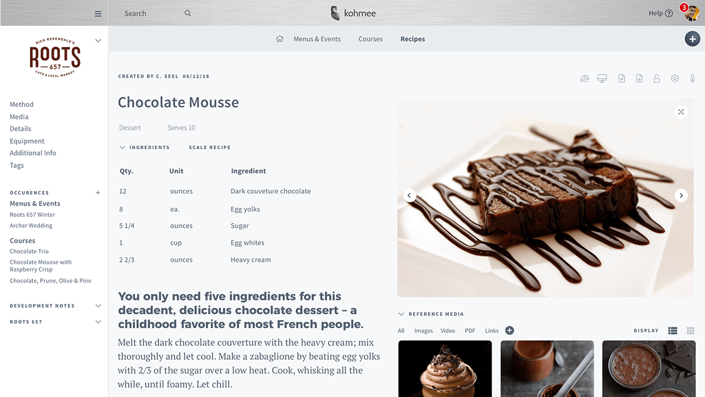The image size is (705, 397).
Task: Select the Dark couveture chocolate ingredient
Action: pyautogui.click(x=271, y=191)
